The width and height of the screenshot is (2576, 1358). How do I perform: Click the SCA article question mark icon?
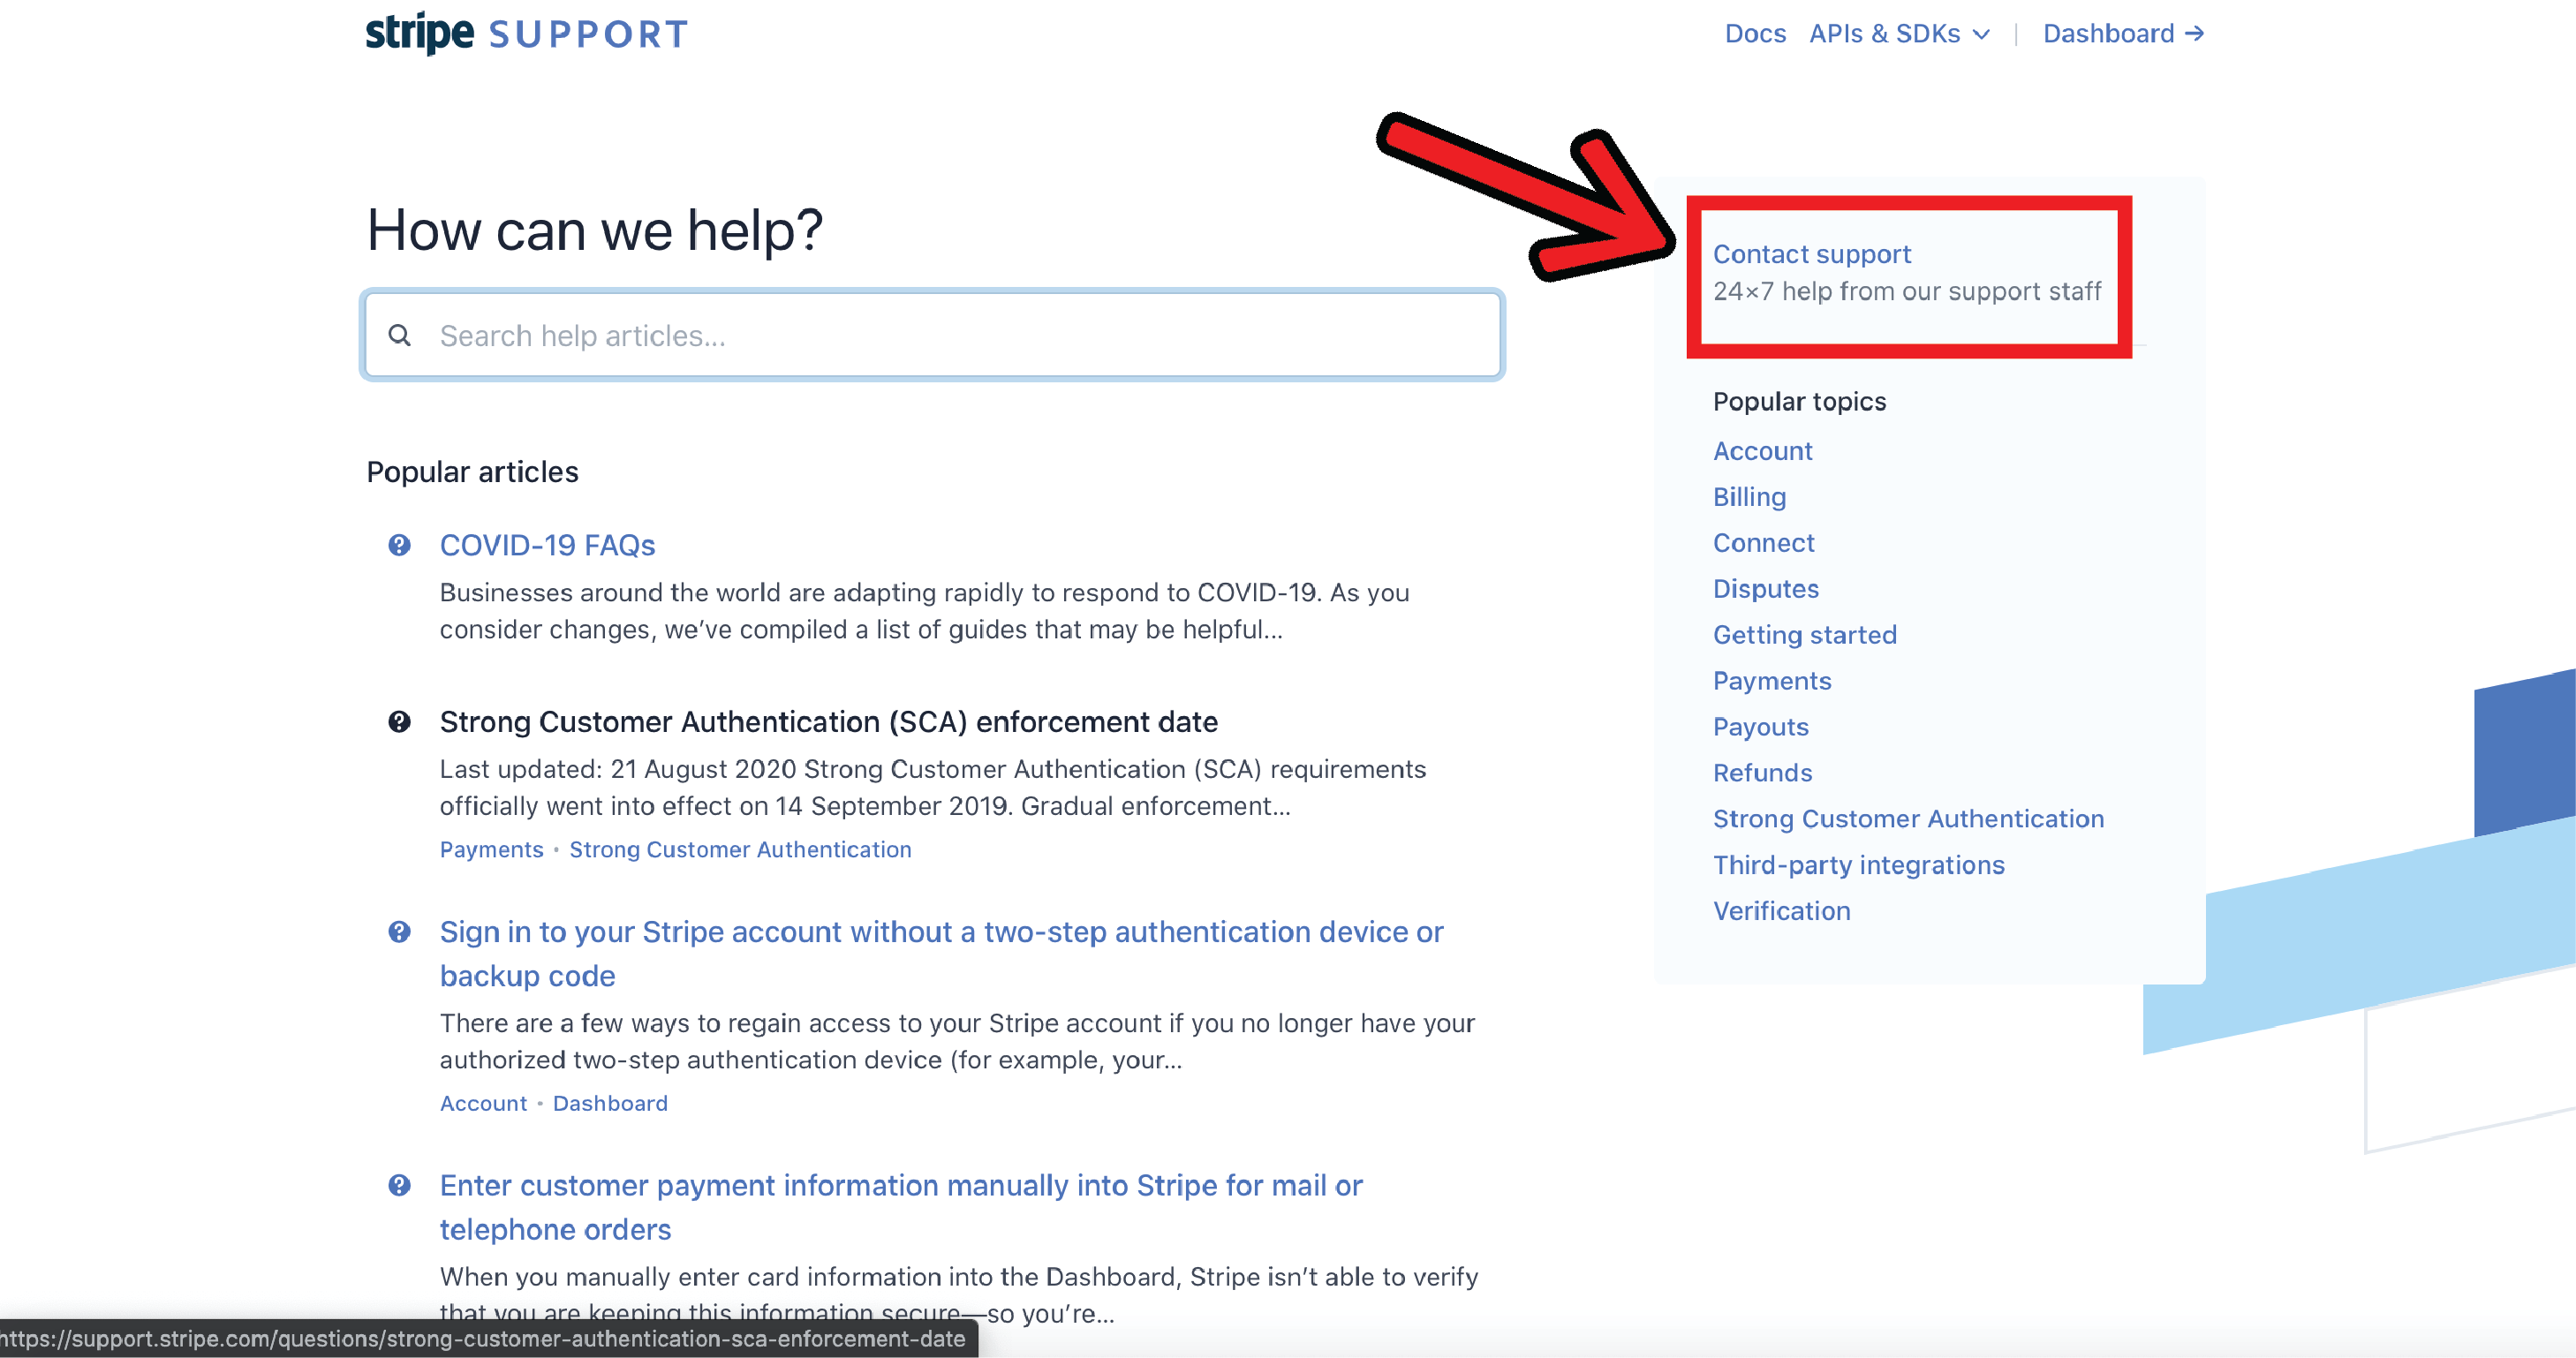click(x=398, y=720)
